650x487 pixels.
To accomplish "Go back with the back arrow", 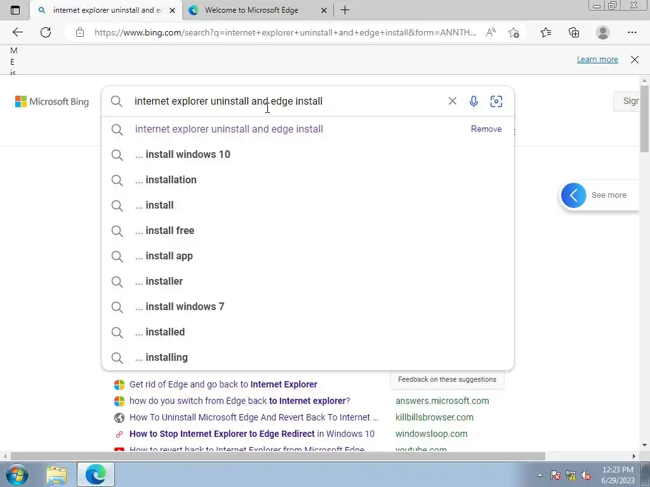I will click(x=17, y=32).
